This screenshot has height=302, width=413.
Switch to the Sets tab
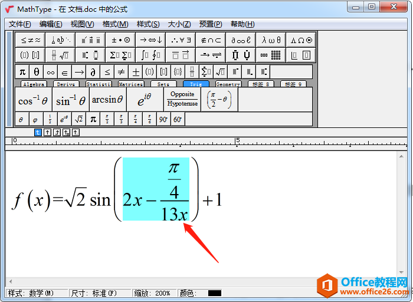(x=163, y=84)
